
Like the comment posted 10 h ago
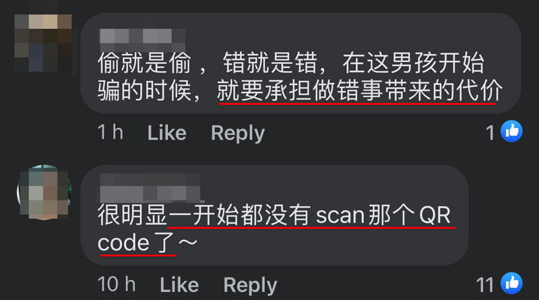point(179,285)
